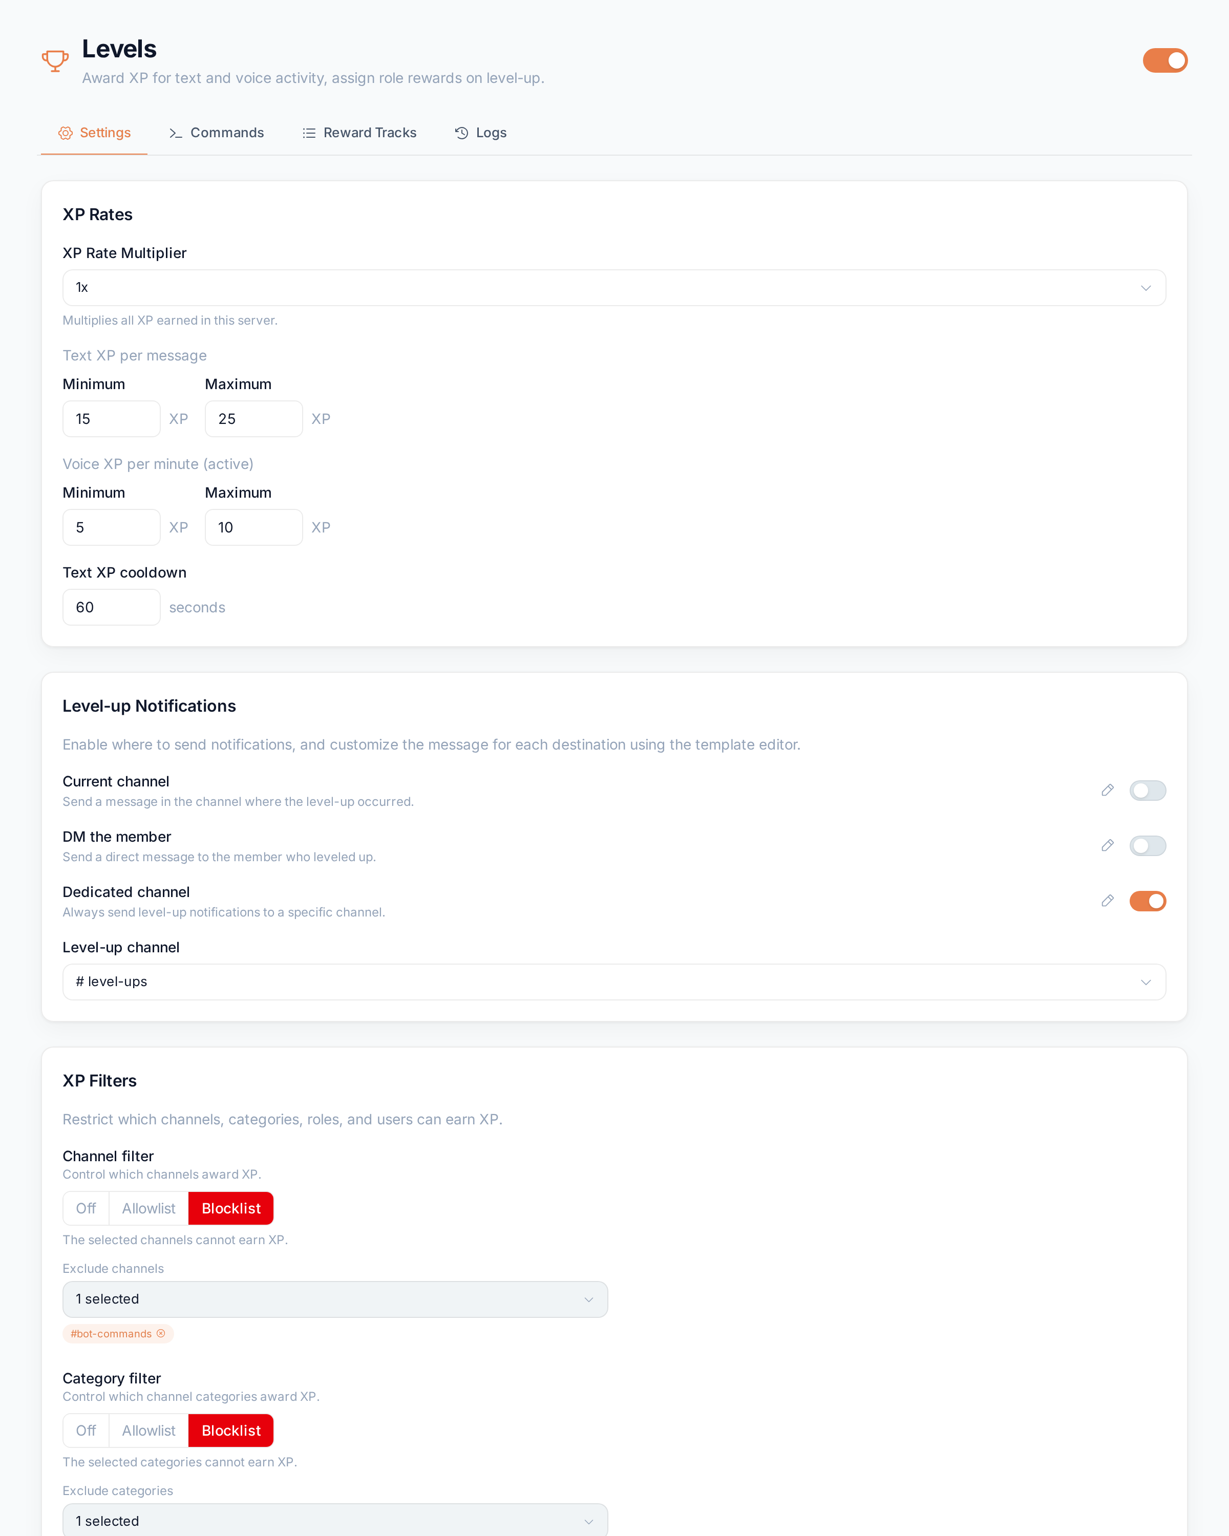Screen dimensions: 1229x1536
Task: Click the Voice XP Maximum field
Action: (253, 527)
